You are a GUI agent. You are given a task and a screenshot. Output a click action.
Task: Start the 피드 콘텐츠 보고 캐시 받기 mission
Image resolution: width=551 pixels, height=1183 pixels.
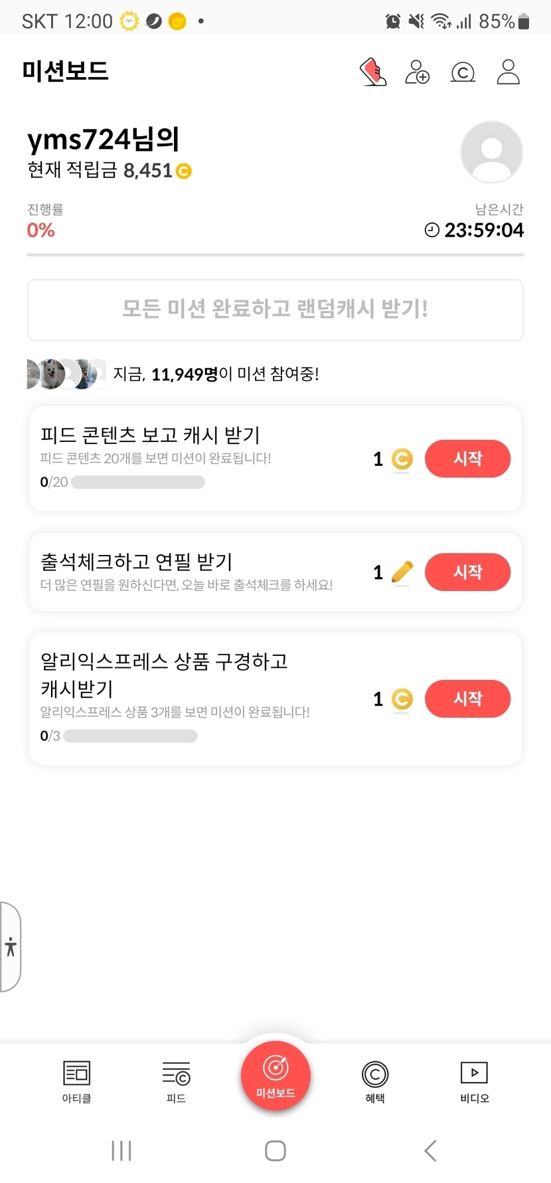[467, 459]
